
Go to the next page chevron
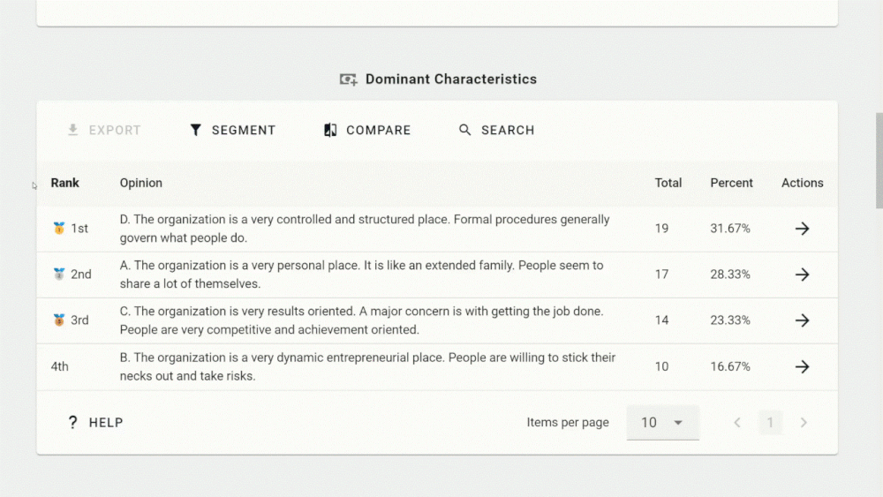click(804, 423)
